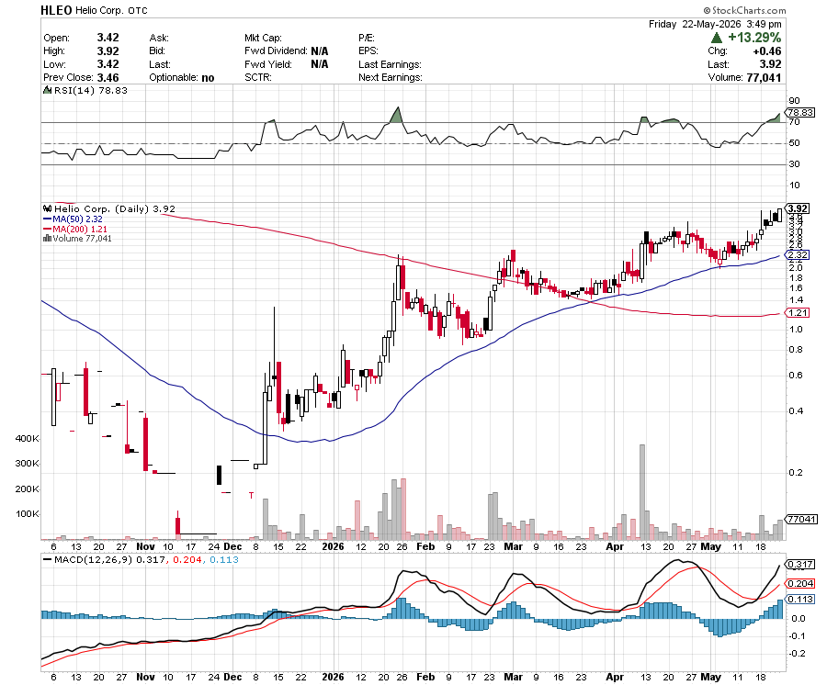Click the May label on price chart axis

point(710,546)
